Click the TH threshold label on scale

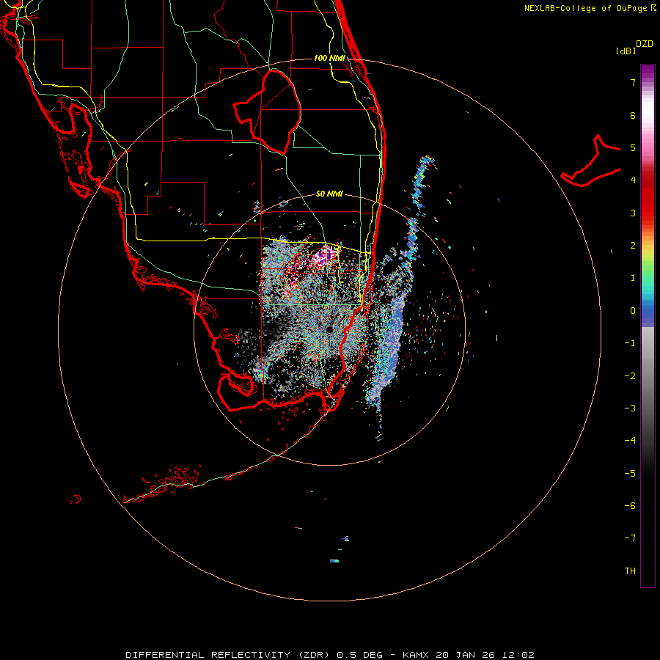pyautogui.click(x=630, y=571)
